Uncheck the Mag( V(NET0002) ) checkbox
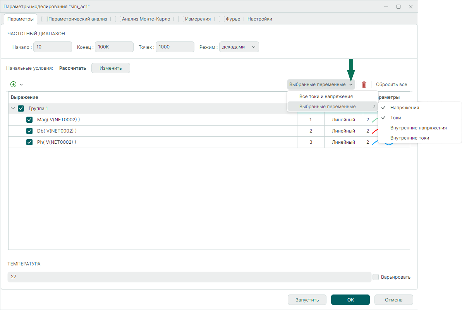Viewport: 462px width, 310px height. tap(29, 120)
